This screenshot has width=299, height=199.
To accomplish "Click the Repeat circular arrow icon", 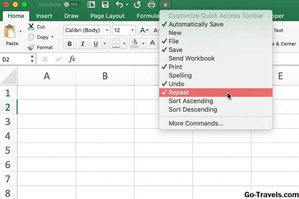I will tap(137, 4).
